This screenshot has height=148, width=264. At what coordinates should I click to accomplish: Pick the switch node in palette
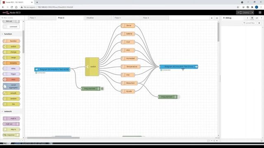pyautogui.click(x=11, y=46)
